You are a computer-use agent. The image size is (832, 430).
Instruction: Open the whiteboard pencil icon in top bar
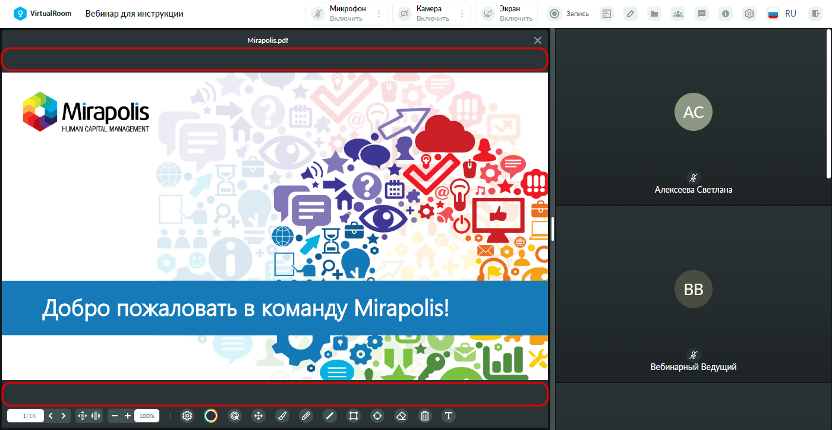(x=630, y=14)
